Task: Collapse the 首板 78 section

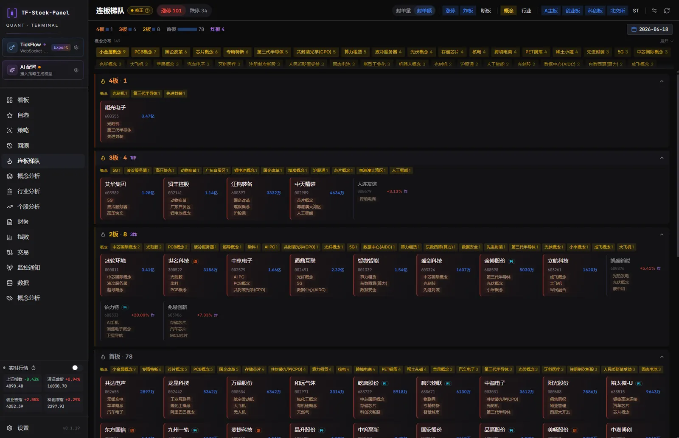Action: 662,357
